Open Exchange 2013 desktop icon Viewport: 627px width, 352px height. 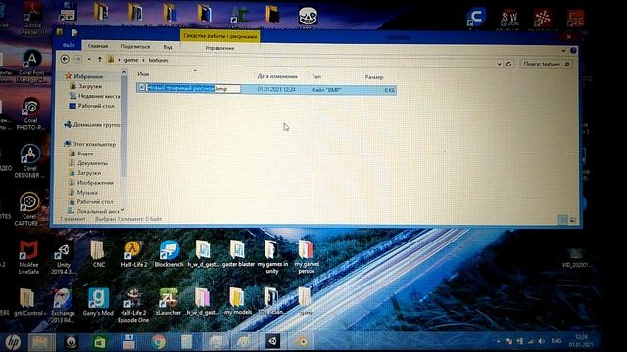point(63,305)
